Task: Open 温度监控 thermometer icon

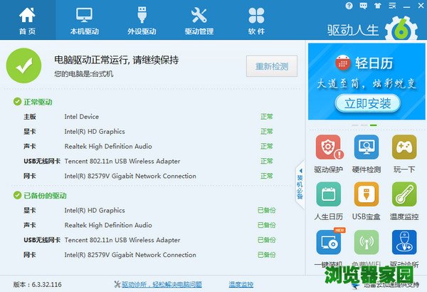Action: coord(404,201)
